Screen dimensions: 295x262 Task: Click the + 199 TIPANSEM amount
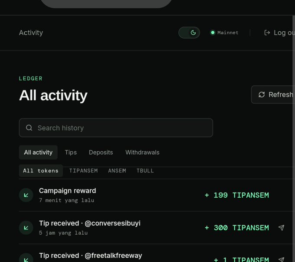[237, 195]
